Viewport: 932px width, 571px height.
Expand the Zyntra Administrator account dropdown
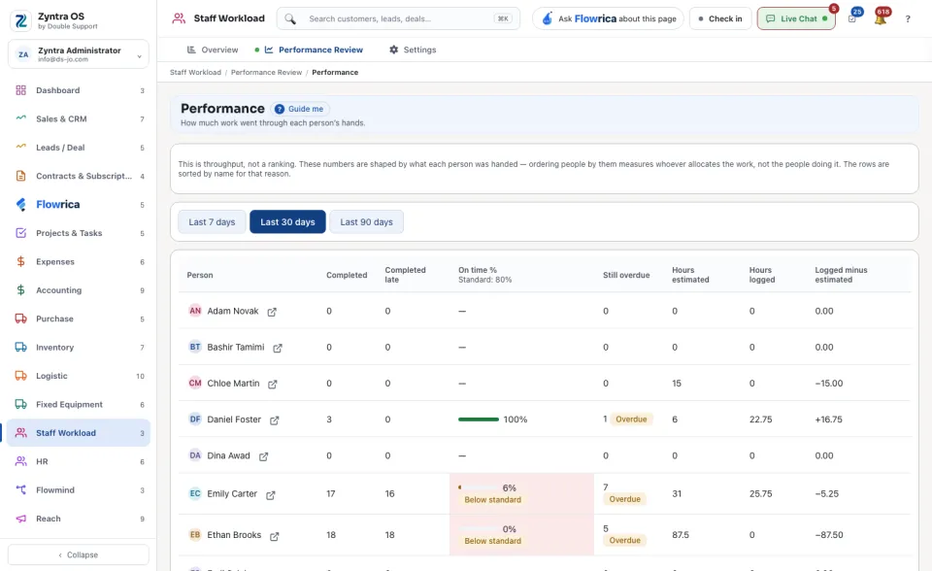(79, 54)
